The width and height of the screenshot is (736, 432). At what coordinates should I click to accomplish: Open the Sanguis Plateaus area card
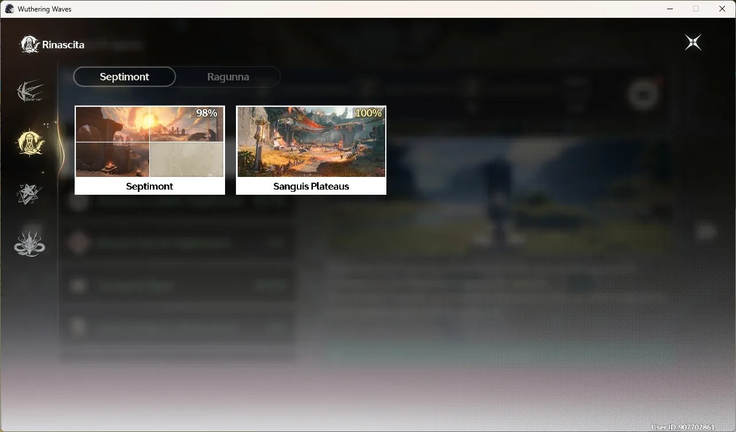click(x=311, y=150)
